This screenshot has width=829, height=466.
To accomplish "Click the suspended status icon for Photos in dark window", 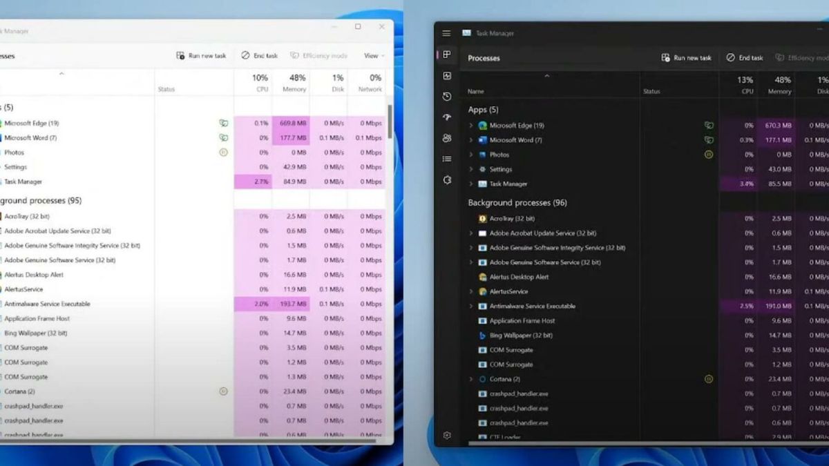I will pos(708,155).
